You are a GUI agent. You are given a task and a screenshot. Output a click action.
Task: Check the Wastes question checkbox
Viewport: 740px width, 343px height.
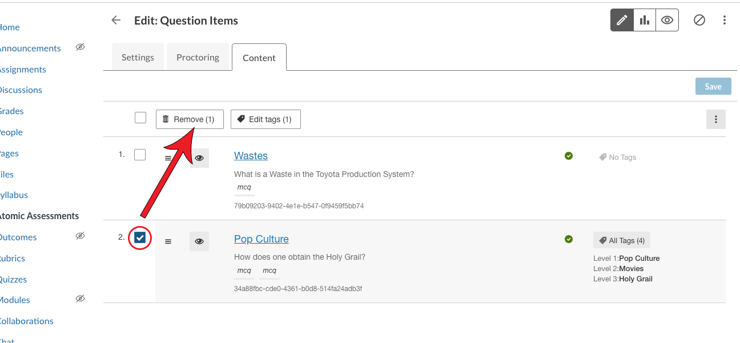[x=140, y=154]
